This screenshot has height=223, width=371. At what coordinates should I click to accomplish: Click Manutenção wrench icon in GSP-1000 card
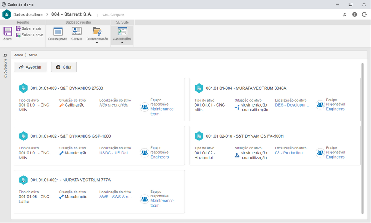coord(62,153)
